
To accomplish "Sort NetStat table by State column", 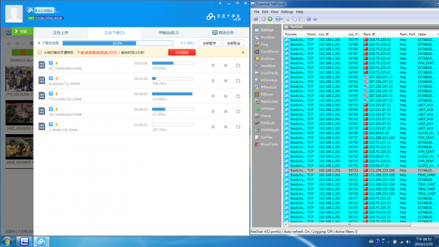I will pos(426,34).
